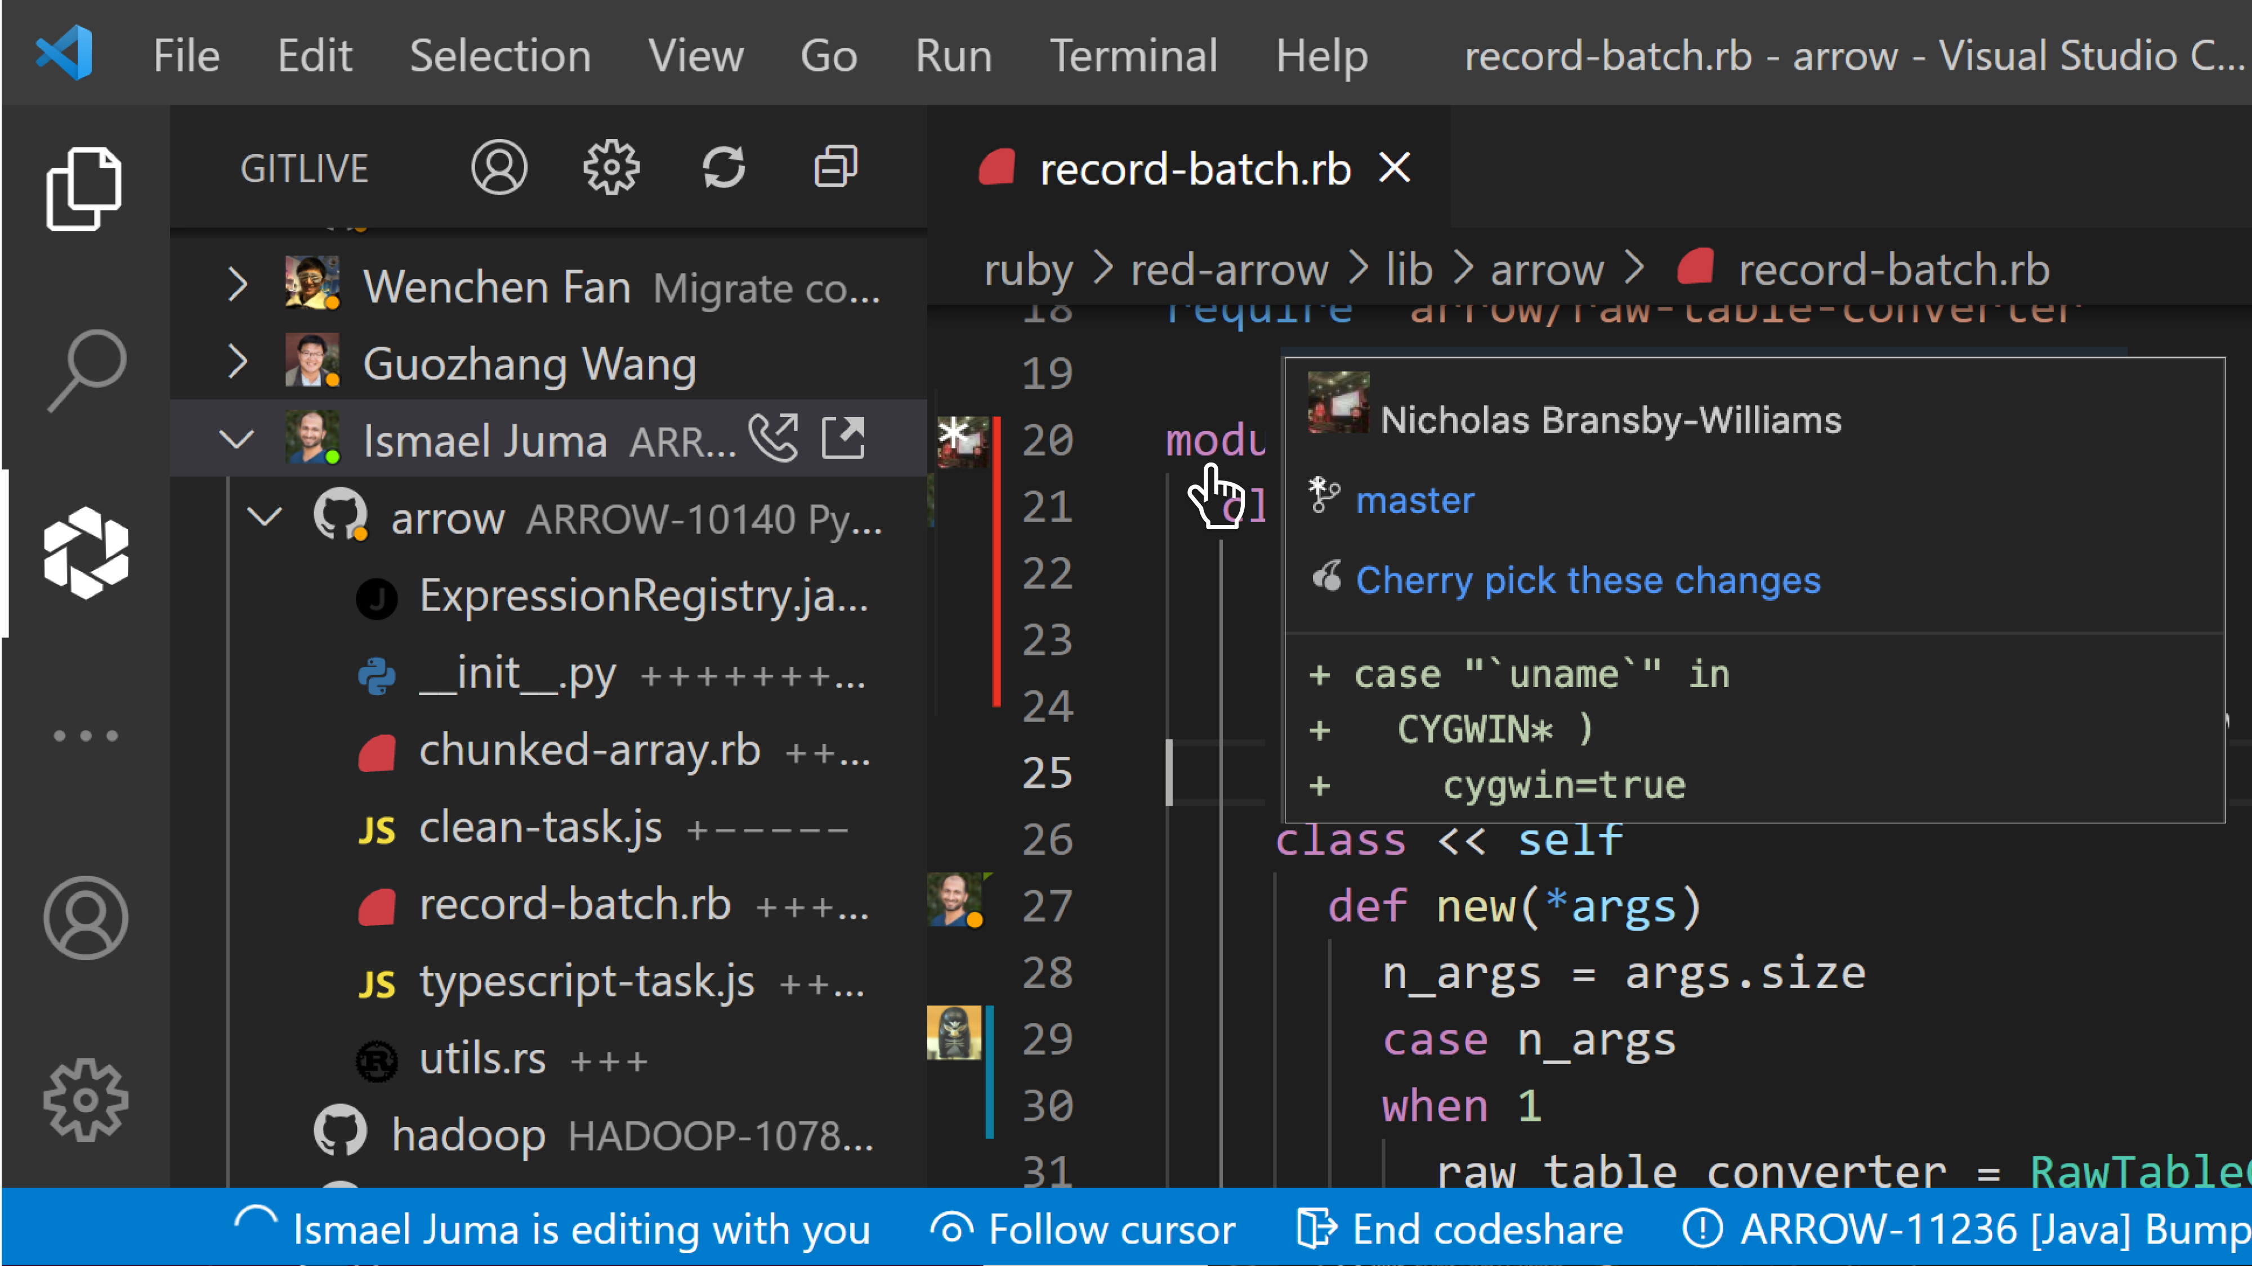Click the End codeshare exit icon
Image resolution: width=2252 pixels, height=1266 pixels.
click(x=1316, y=1228)
